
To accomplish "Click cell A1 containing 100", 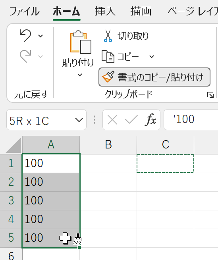I will (51, 163).
